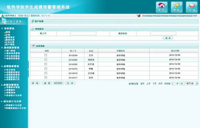Click the monitor icon beside 功能主菜单

[x=4, y=21]
